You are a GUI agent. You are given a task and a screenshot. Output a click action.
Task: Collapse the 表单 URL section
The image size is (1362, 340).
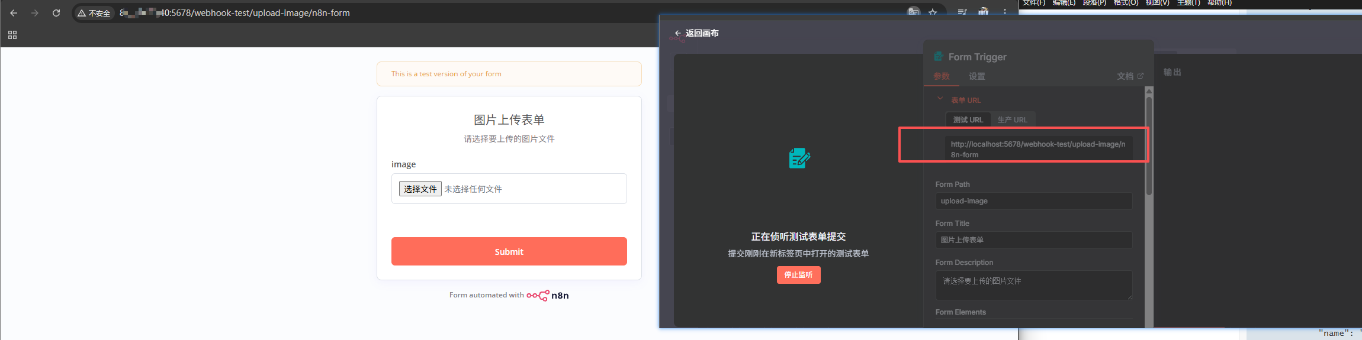click(x=940, y=99)
